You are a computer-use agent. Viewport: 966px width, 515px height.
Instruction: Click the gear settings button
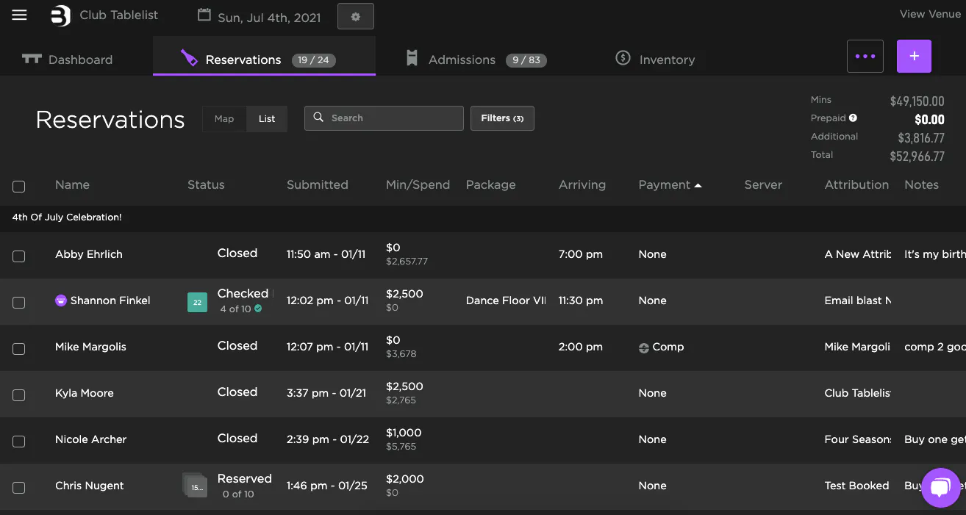click(355, 16)
